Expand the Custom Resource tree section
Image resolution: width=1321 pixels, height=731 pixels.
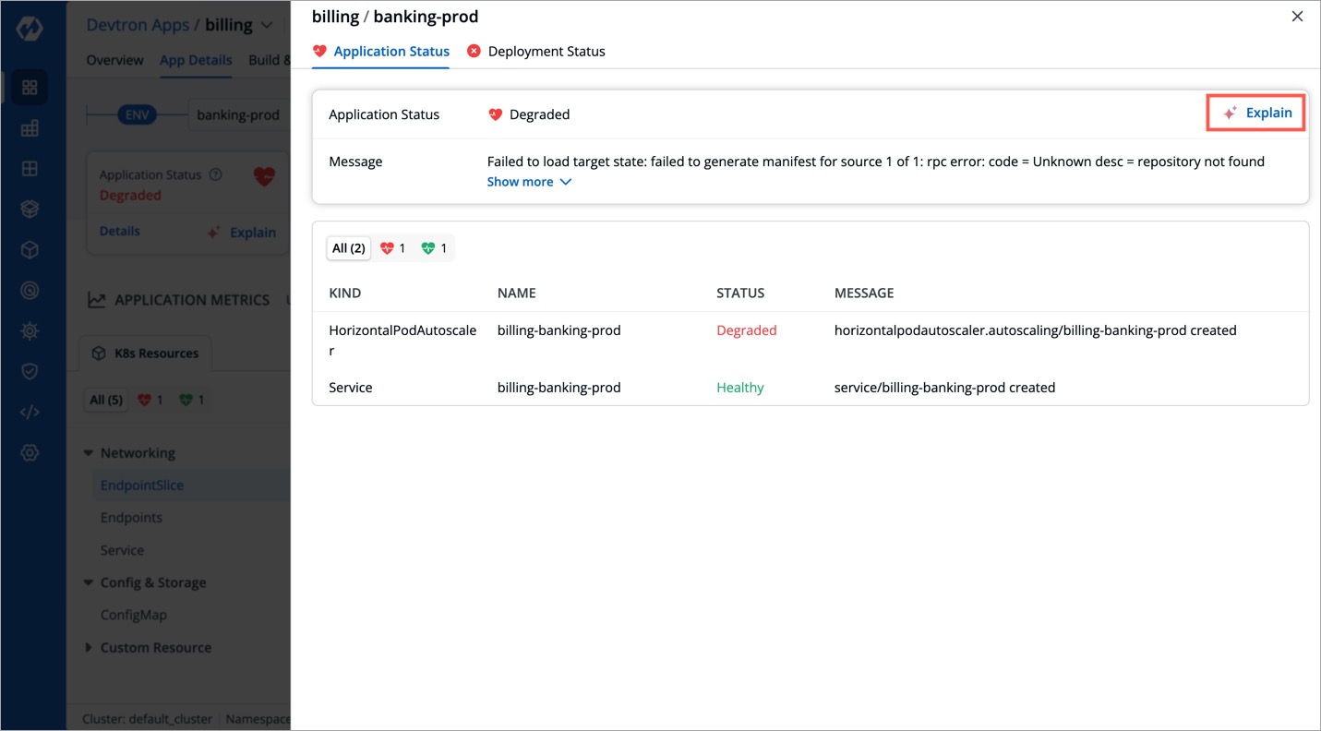click(155, 647)
